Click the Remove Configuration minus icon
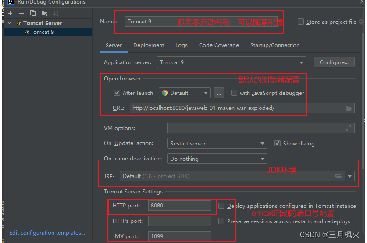The width and height of the screenshot is (367, 243). click(x=21, y=13)
